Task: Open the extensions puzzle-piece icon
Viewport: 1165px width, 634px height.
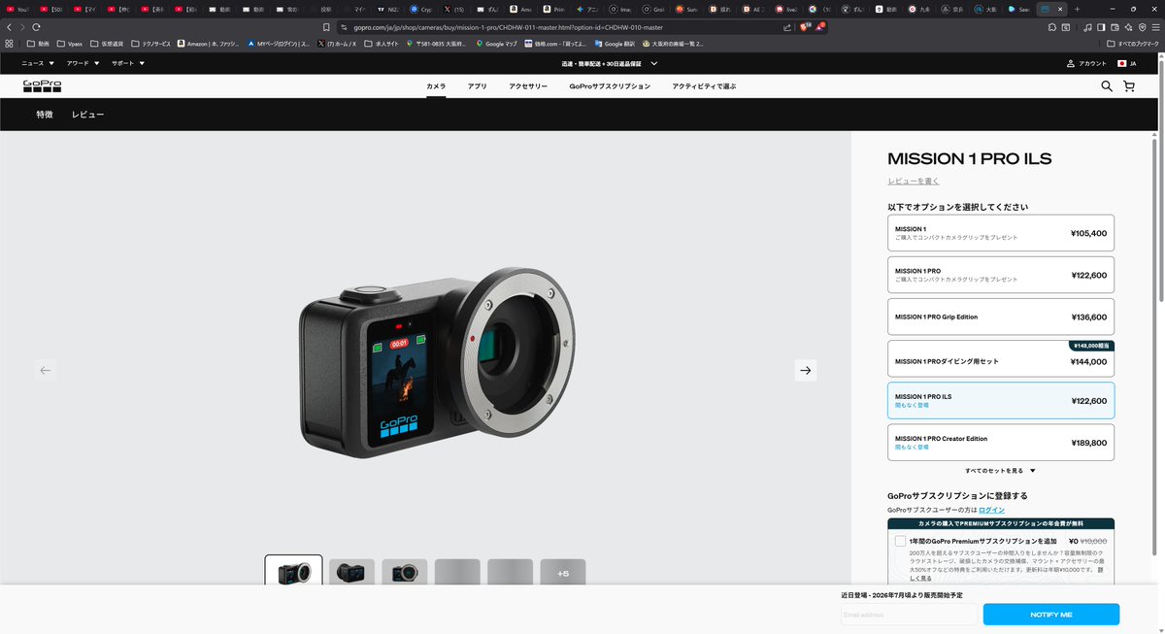Action: pyautogui.click(x=1050, y=27)
